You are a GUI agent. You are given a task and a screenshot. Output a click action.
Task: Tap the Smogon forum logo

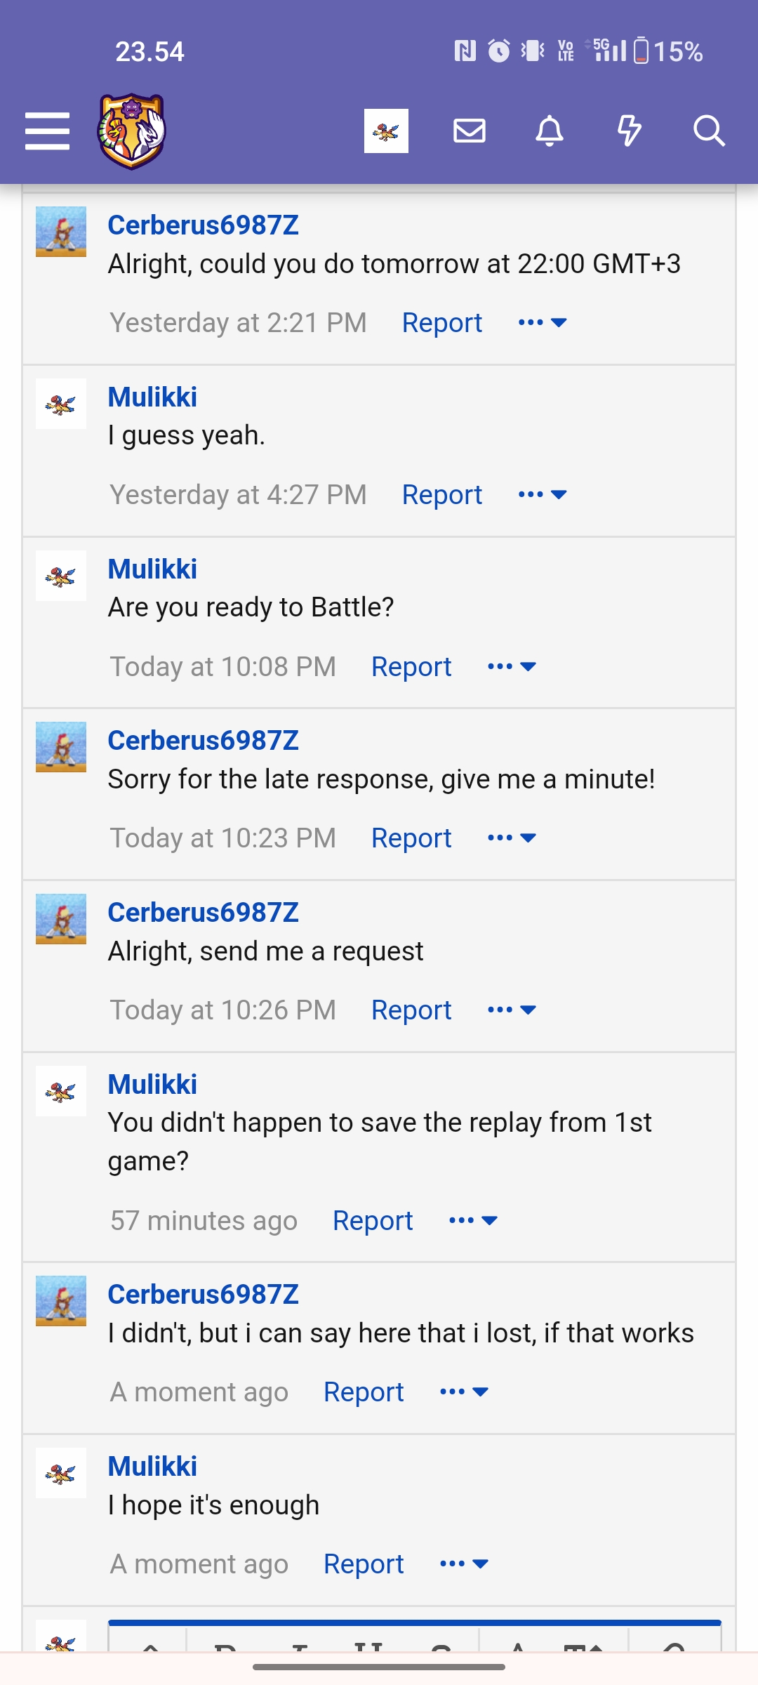[x=131, y=131]
